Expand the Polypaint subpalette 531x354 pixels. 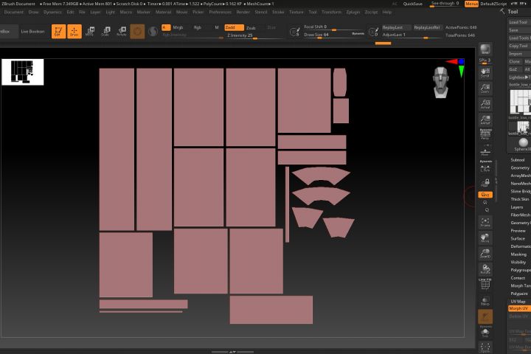[x=519, y=294]
